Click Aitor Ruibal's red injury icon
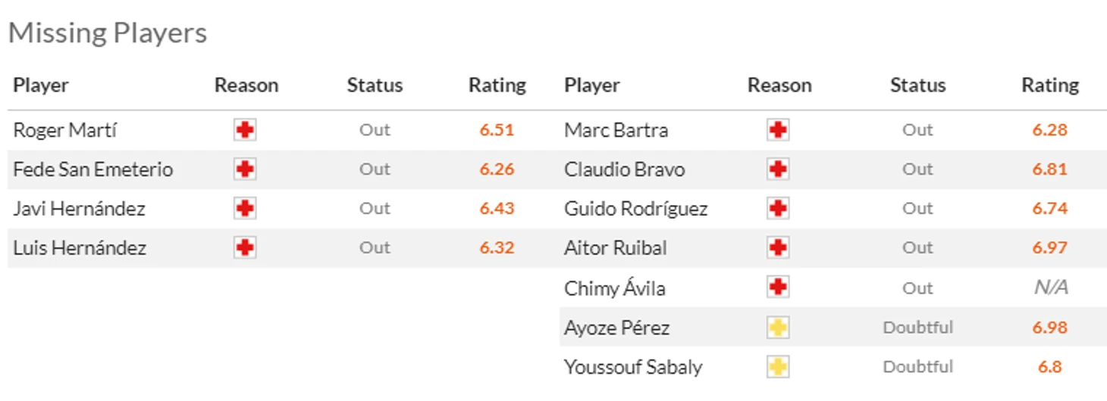The height and width of the screenshot is (401, 1107). pyautogui.click(x=778, y=248)
